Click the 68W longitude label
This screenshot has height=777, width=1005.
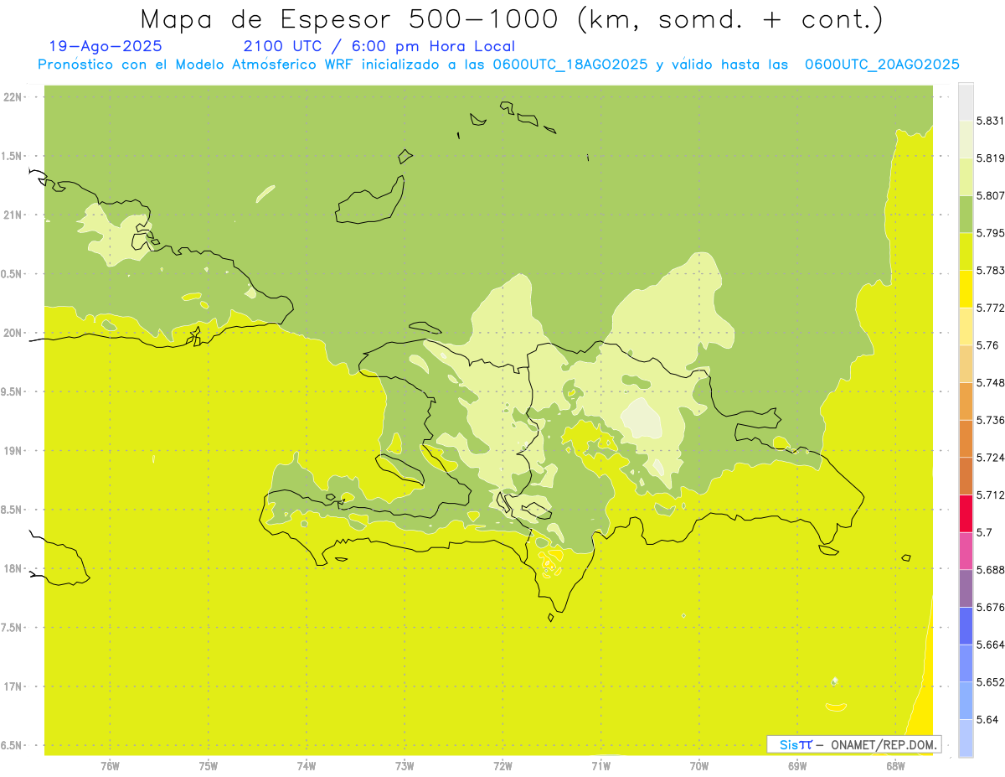[895, 765]
